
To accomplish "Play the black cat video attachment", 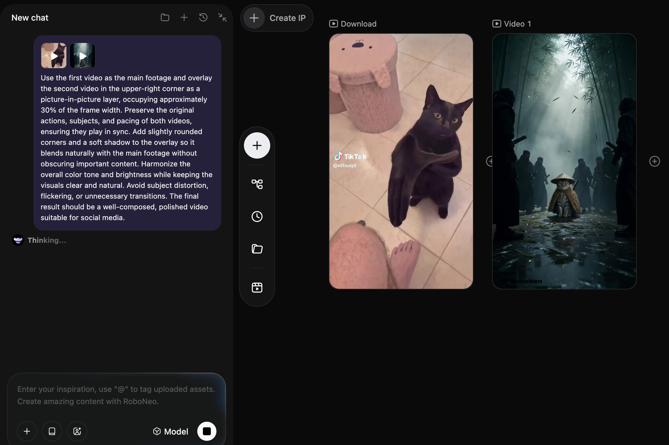I will tap(54, 56).
